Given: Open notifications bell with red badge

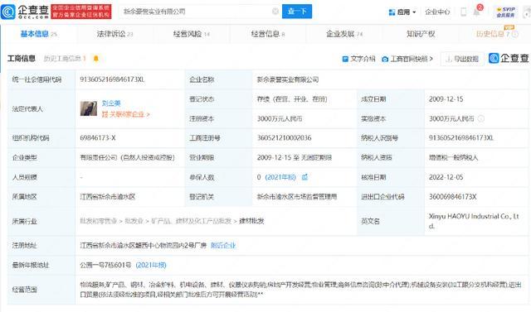Looking at the screenshot, I should click(477, 12).
